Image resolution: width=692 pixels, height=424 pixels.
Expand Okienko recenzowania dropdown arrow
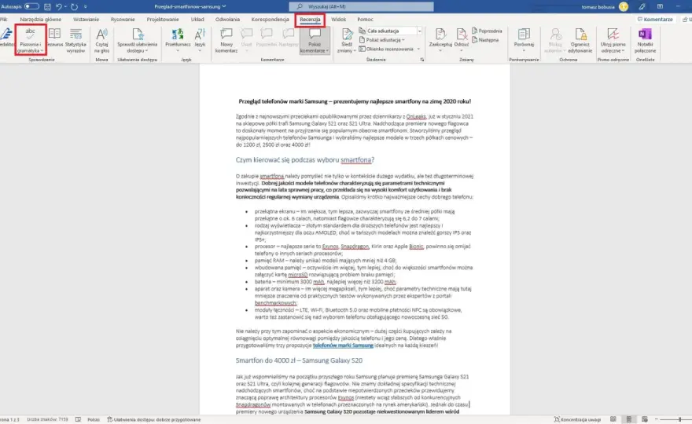pyautogui.click(x=418, y=49)
